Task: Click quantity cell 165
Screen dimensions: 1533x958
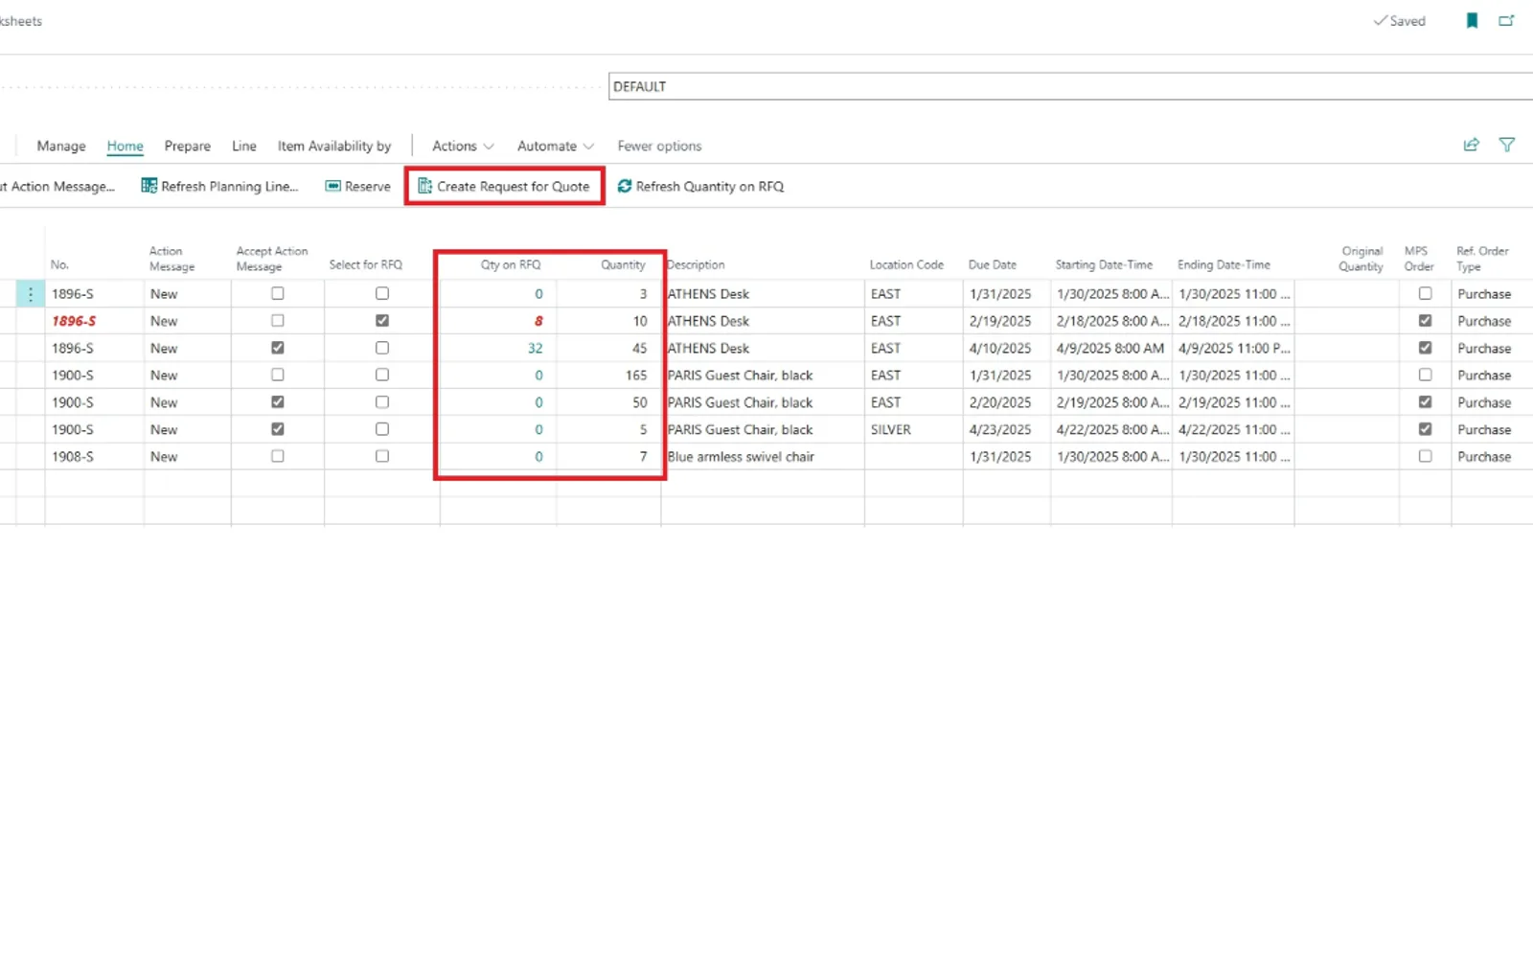Action: pyautogui.click(x=636, y=376)
